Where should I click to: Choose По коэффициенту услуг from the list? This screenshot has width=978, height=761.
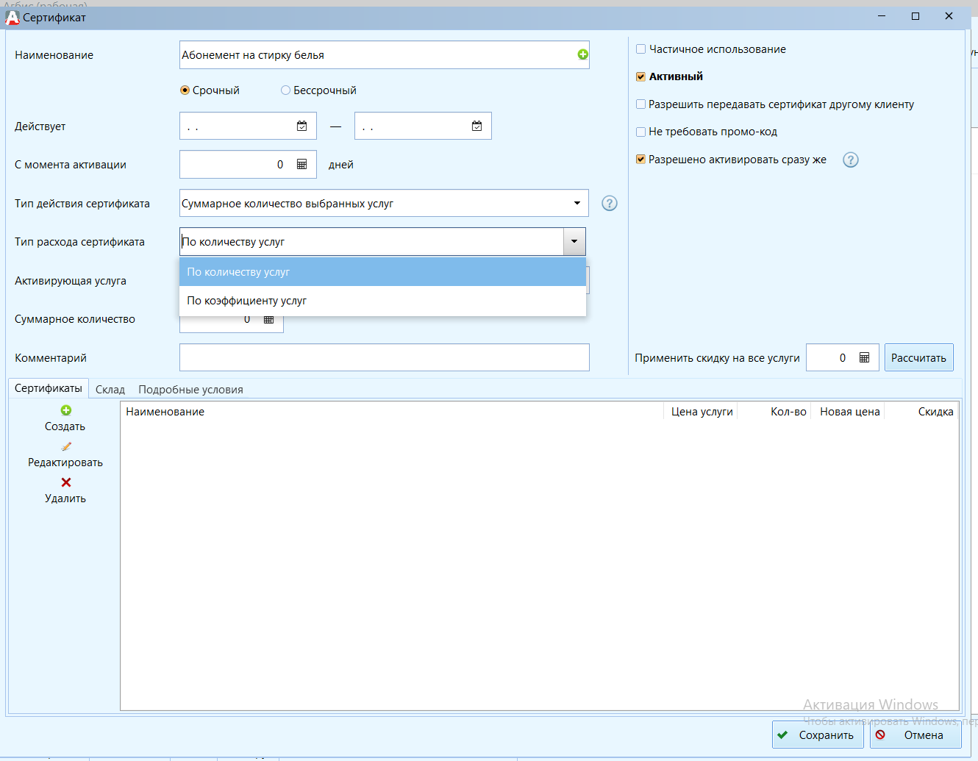point(382,301)
